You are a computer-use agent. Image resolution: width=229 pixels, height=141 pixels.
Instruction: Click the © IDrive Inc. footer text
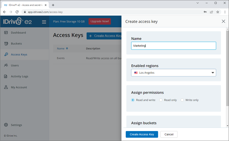[x=11, y=136]
